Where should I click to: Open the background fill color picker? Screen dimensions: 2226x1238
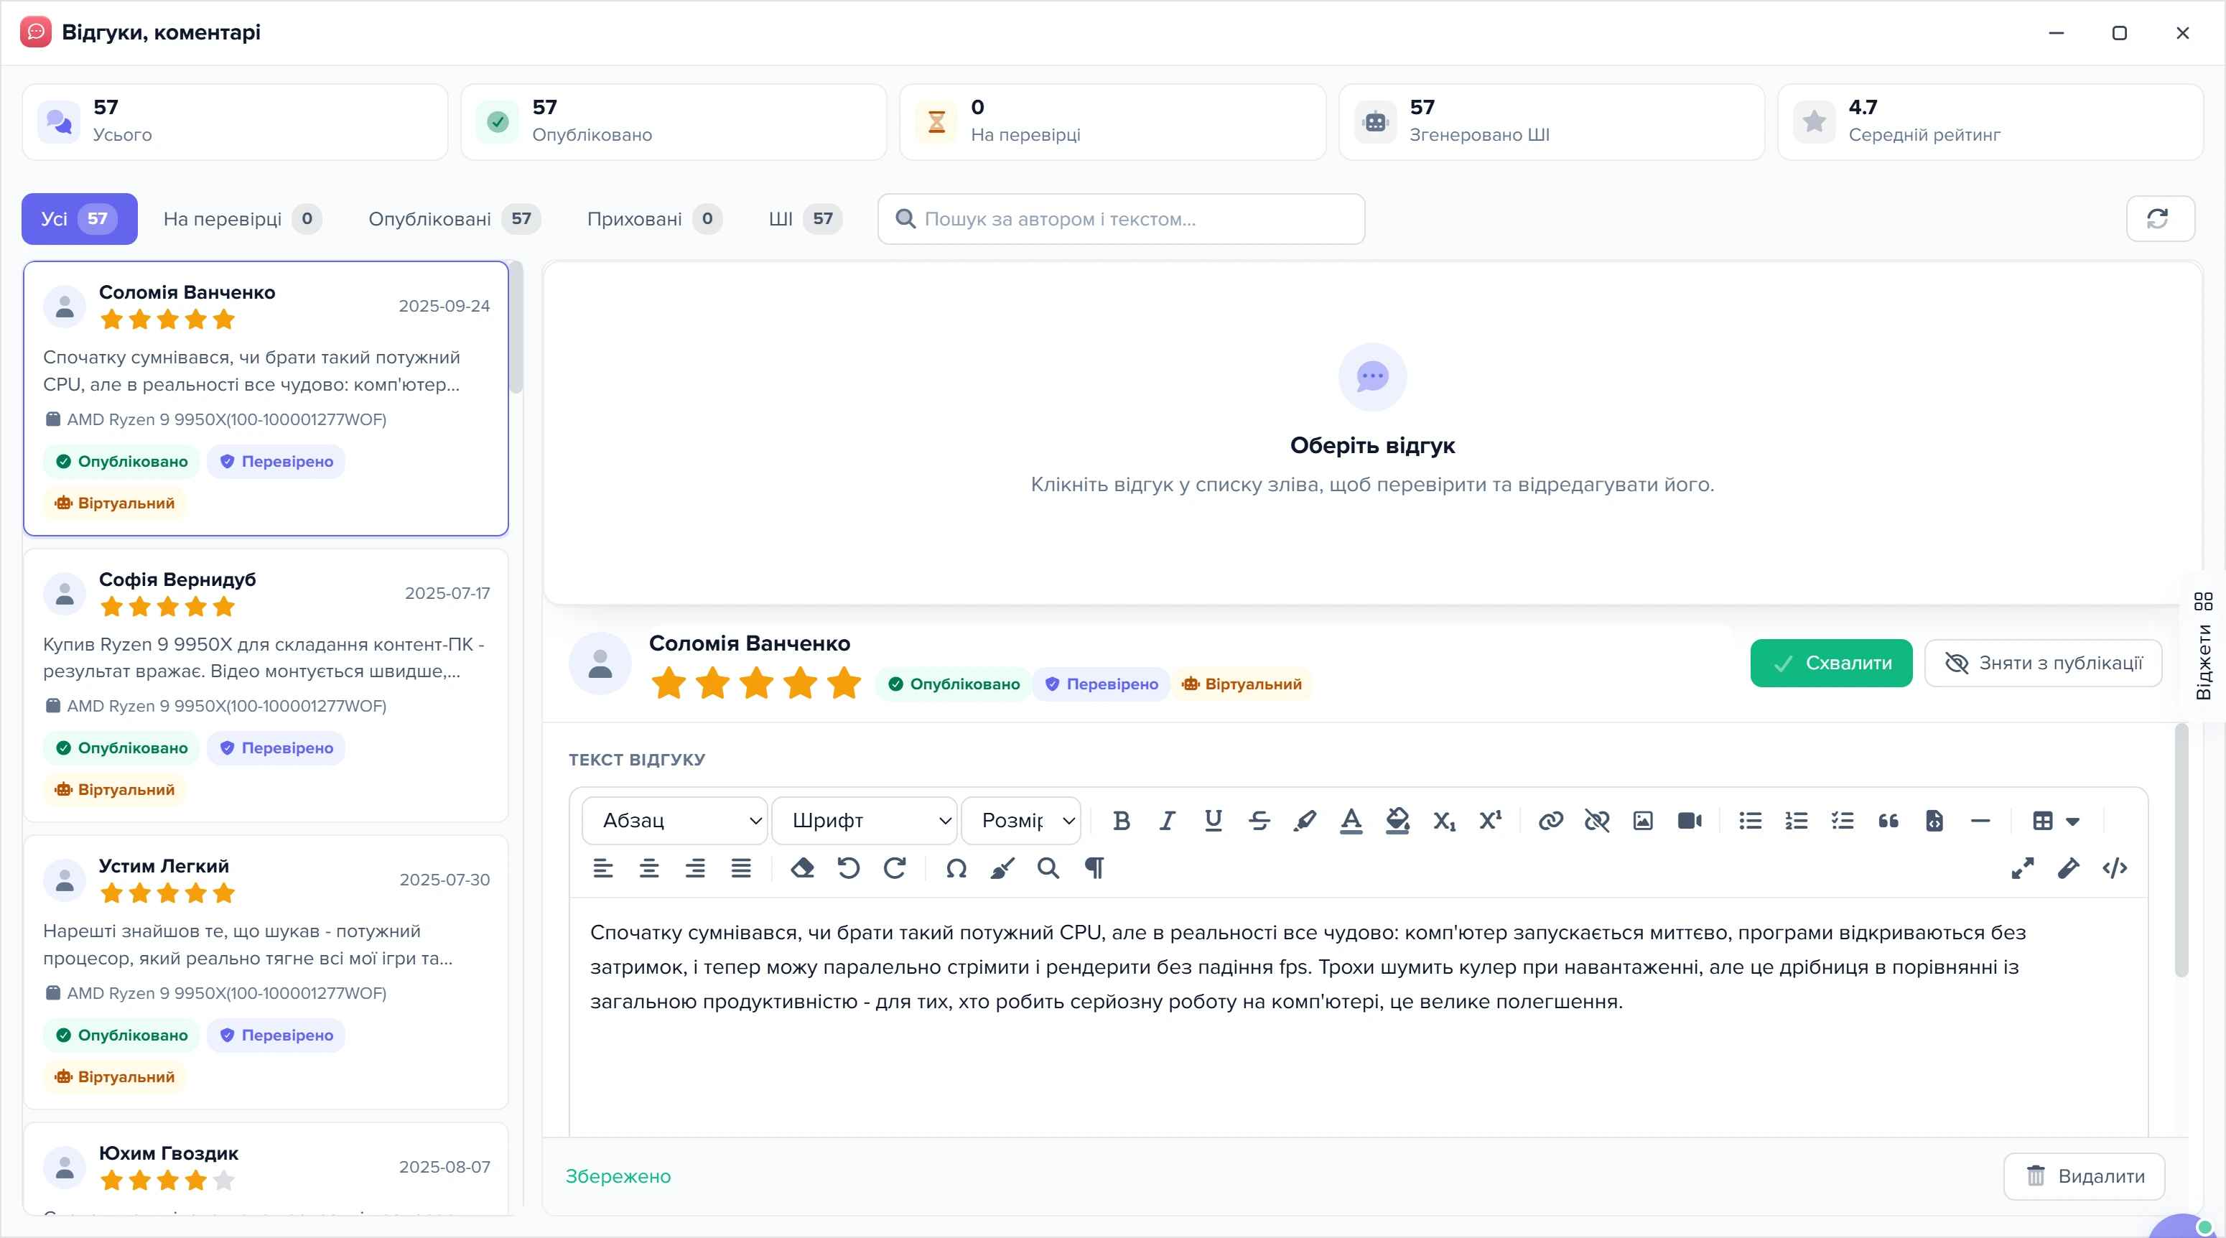1397,821
